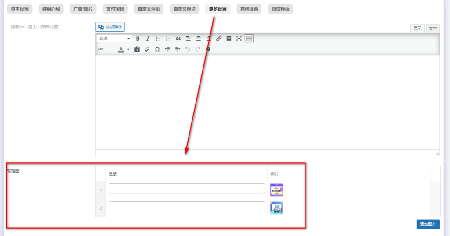The height and width of the screenshot is (236, 450).
Task: Click the 添加图片 button
Action: [428, 224]
